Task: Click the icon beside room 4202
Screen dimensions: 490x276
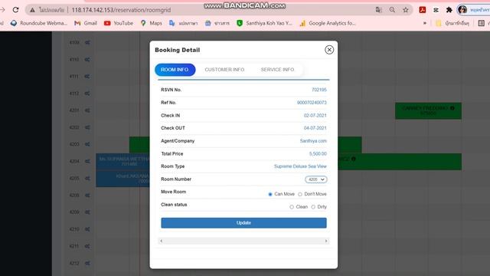Action: coord(87,127)
